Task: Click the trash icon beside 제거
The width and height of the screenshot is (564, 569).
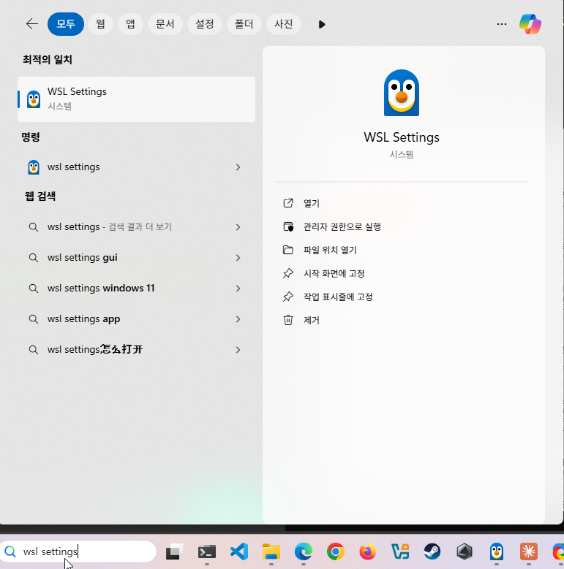Action: [x=288, y=320]
